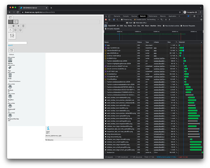
Task: Open the sliders adjustments icon
Action: click(12, 36)
